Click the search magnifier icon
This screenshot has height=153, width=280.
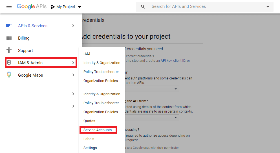(x=143, y=7)
